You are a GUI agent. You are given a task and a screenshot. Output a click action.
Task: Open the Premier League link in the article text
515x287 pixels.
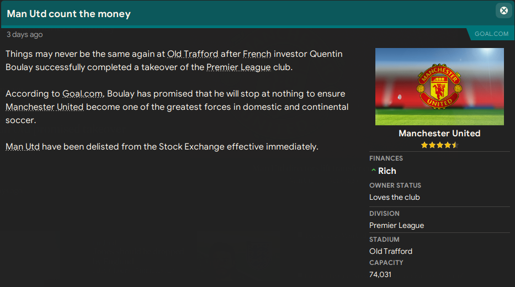click(238, 67)
